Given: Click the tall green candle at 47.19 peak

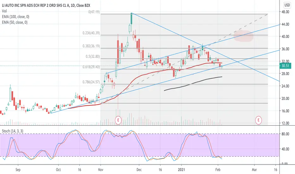Looking at the screenshot, I should point(131,19).
